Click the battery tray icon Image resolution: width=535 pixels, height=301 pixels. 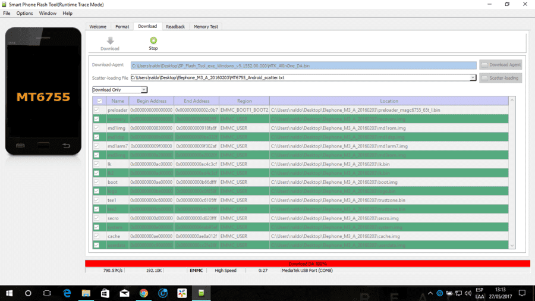(449, 293)
